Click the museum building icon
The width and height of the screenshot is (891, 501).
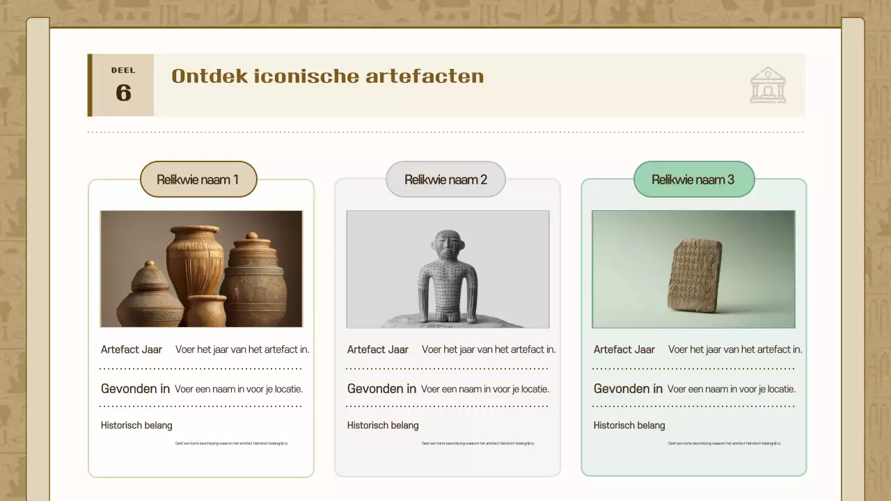point(768,85)
